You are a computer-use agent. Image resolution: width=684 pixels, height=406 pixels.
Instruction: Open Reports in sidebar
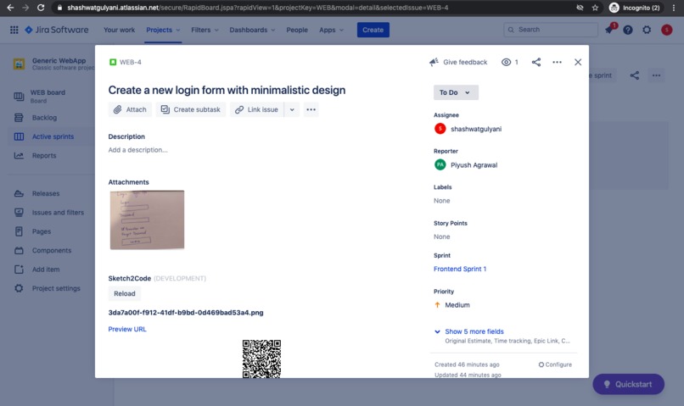pyautogui.click(x=44, y=155)
